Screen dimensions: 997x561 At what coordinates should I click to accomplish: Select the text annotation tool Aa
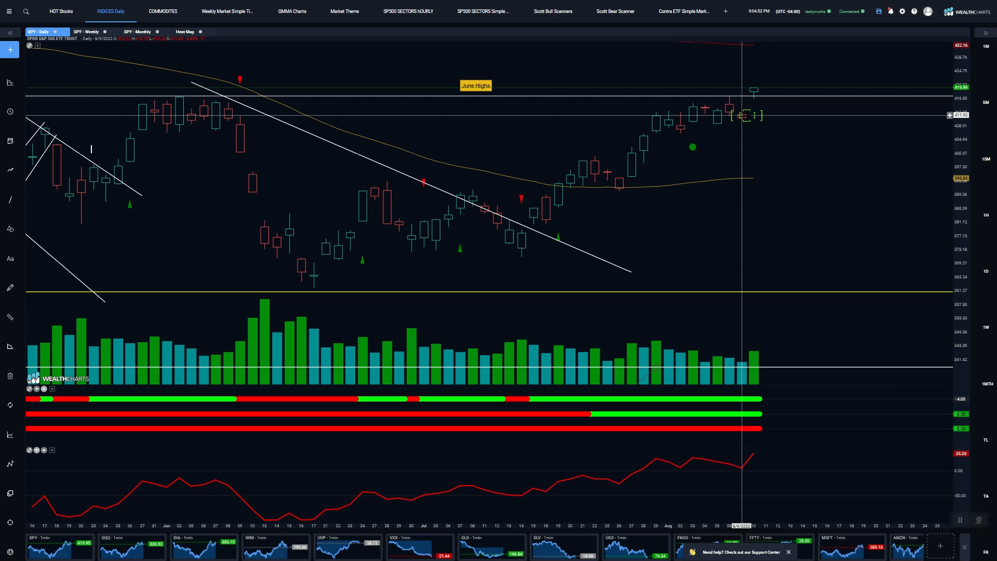(x=10, y=259)
